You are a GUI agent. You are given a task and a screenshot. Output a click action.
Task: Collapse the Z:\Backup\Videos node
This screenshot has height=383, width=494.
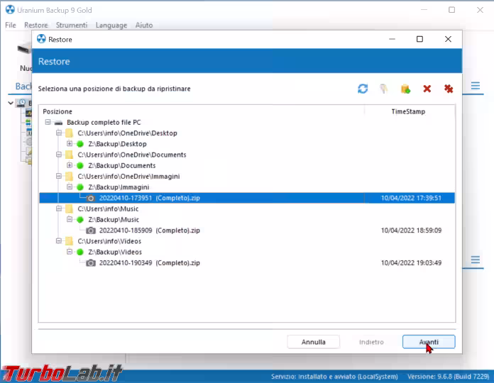tap(70, 252)
